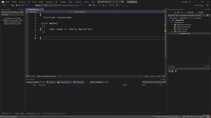Switch to Résultats de la recherche de symbole tab
211x118 pixels.
pos(54,113)
